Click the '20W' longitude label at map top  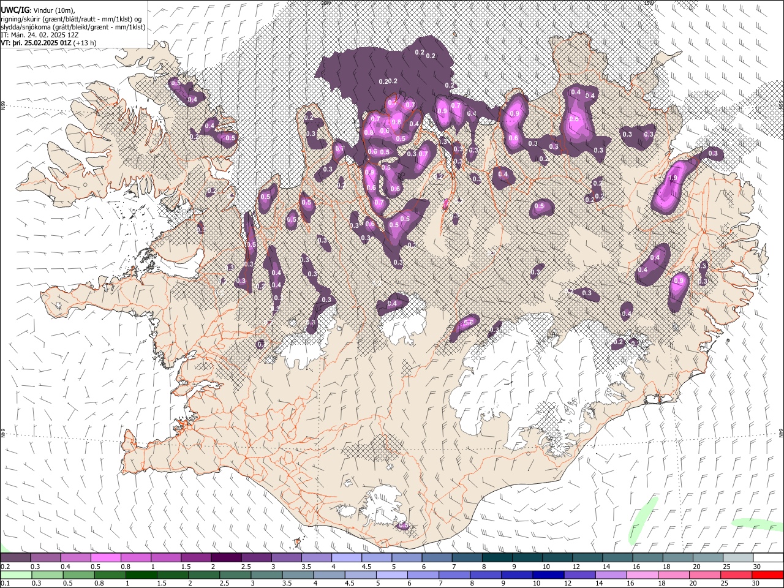[x=325, y=3]
